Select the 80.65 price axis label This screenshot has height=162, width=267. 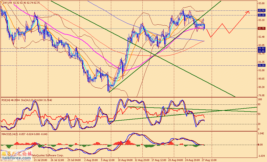click(x=261, y=79)
